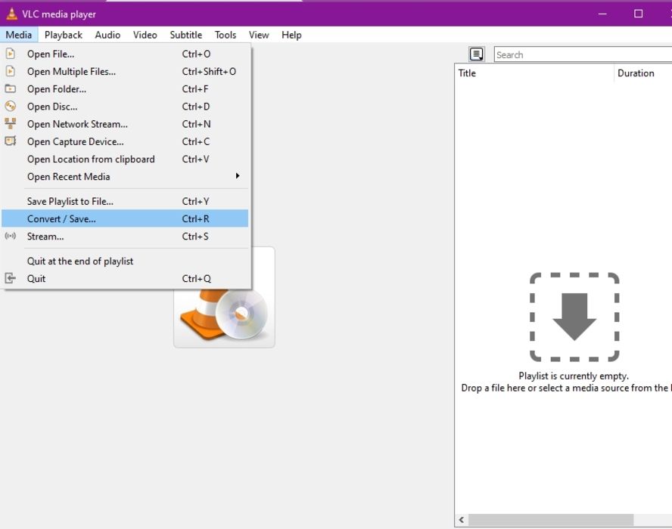Image resolution: width=672 pixels, height=529 pixels.
Task: Click the playlist drop-file arrow placeholder
Action: [x=574, y=317]
